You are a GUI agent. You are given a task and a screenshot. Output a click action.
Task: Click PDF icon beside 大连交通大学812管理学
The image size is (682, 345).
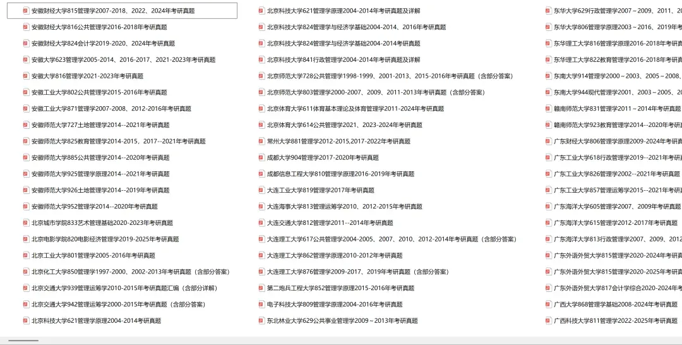tap(261, 223)
